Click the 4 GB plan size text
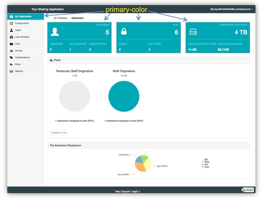 [x=75, y=76]
